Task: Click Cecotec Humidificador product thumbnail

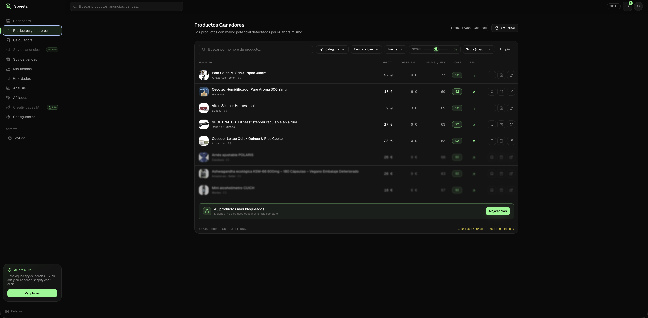Action: point(204,92)
